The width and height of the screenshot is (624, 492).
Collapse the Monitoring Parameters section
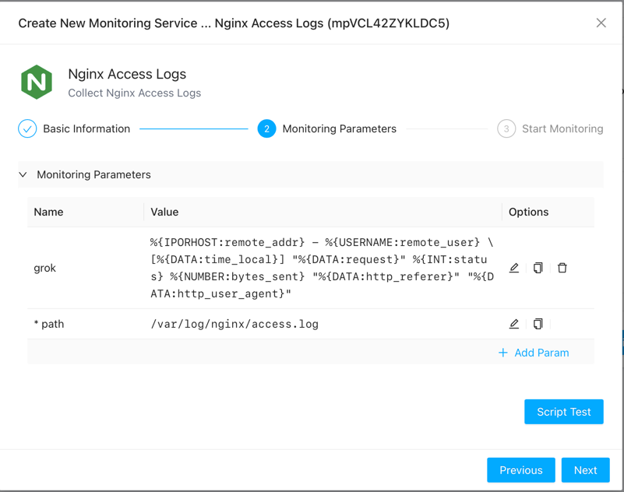(23, 175)
